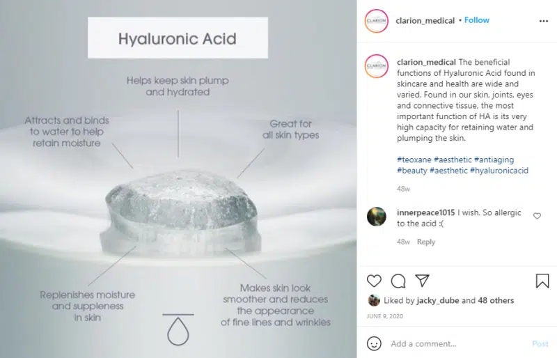Screen dimensions: 557x358
Task: Share the post via paper plane icon
Action: (x=423, y=281)
